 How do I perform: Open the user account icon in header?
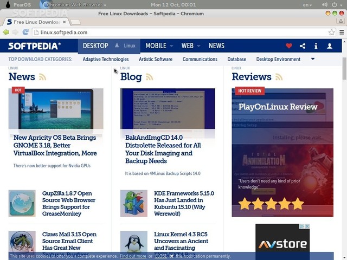coord(330,46)
